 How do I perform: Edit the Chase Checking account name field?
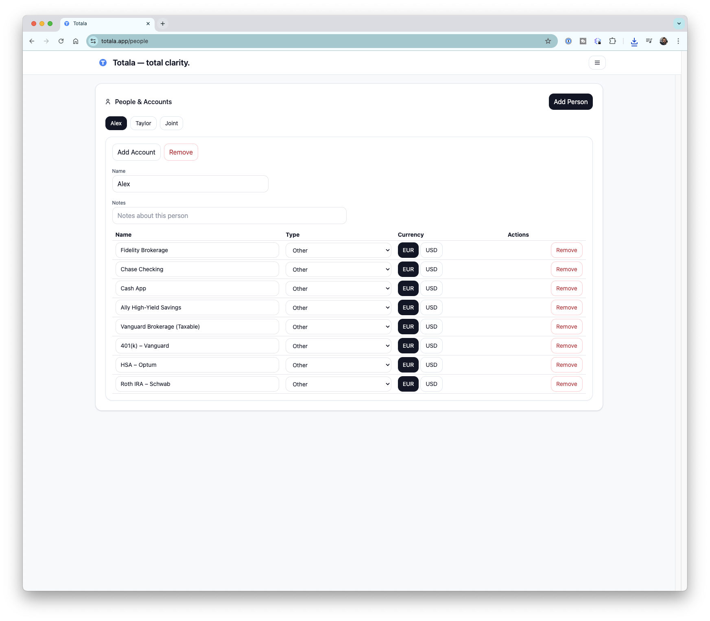click(197, 269)
